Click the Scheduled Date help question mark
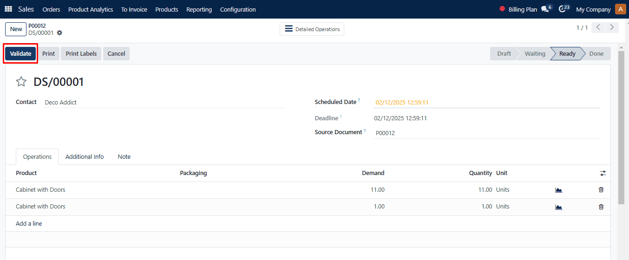 359,100
